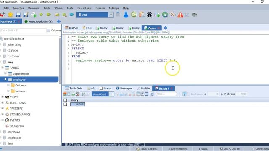
Task: Click the first grid icon in result toolbar
Action: pos(65,94)
